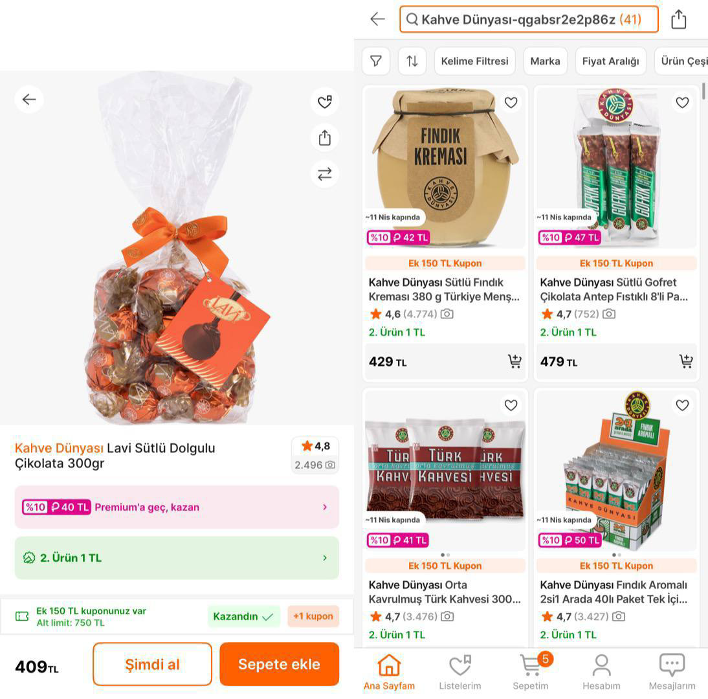Expand the Premium'a geç, kazan banner
Screen dimensions: 708x699
177,507
